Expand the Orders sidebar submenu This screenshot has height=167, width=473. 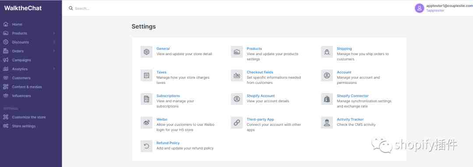[54, 51]
